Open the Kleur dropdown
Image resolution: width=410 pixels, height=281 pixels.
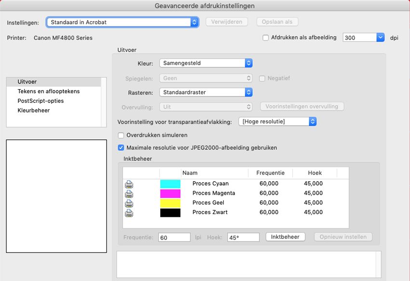(206, 63)
